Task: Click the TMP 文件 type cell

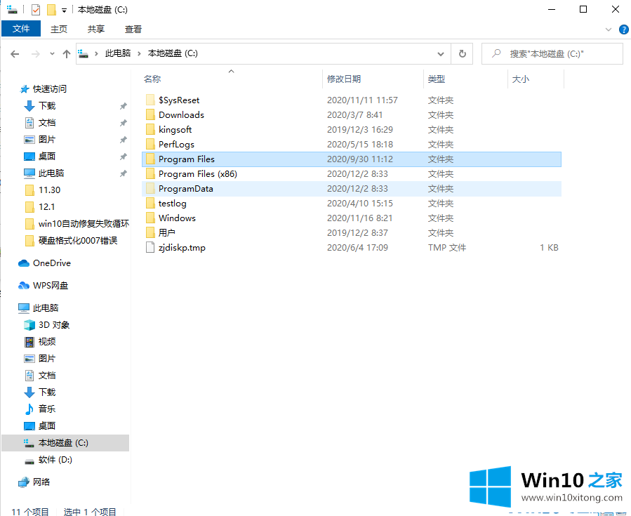Action: pyautogui.click(x=446, y=248)
